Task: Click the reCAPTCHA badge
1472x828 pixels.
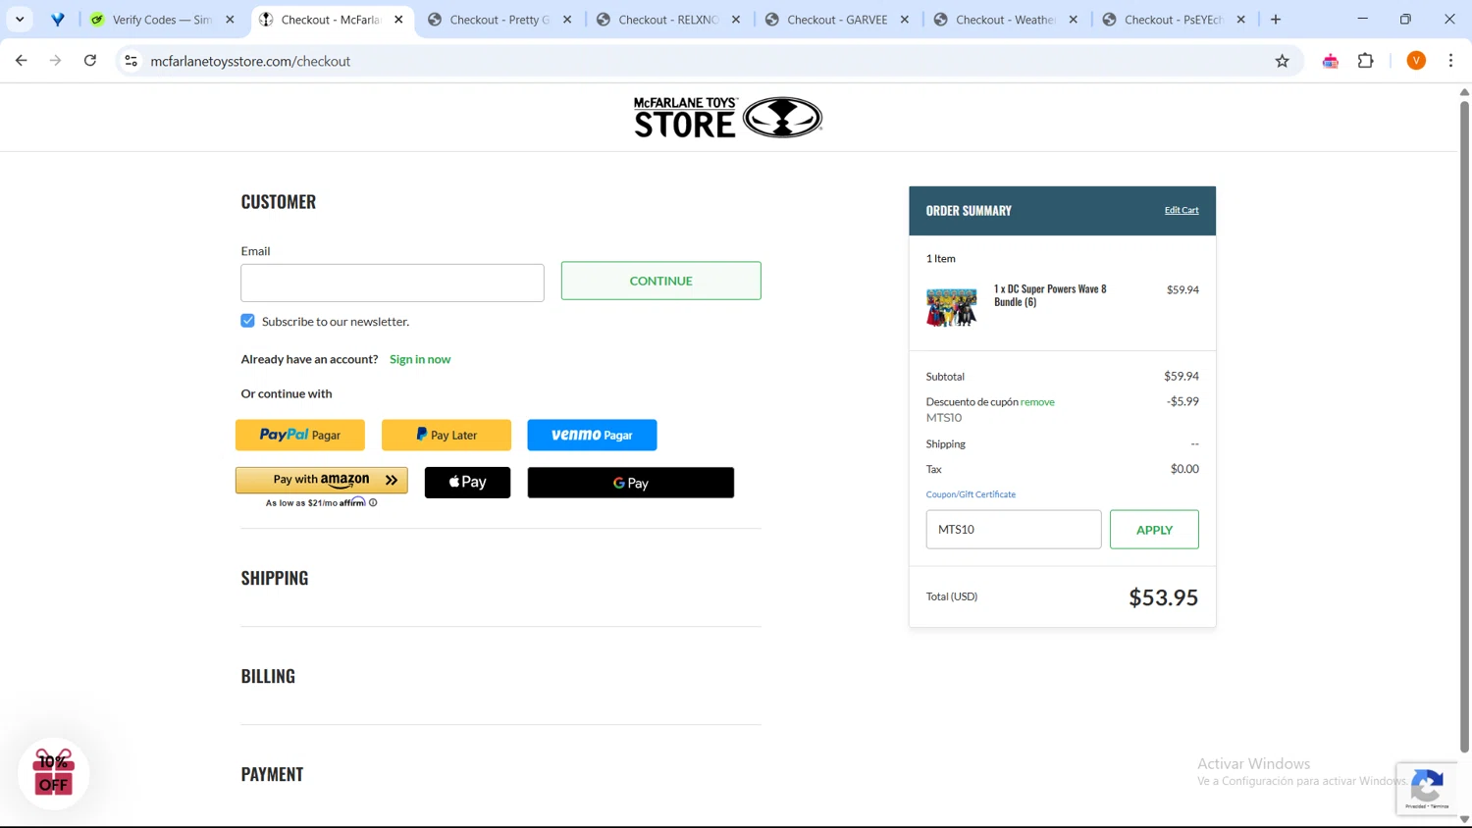Action: 1427,789
